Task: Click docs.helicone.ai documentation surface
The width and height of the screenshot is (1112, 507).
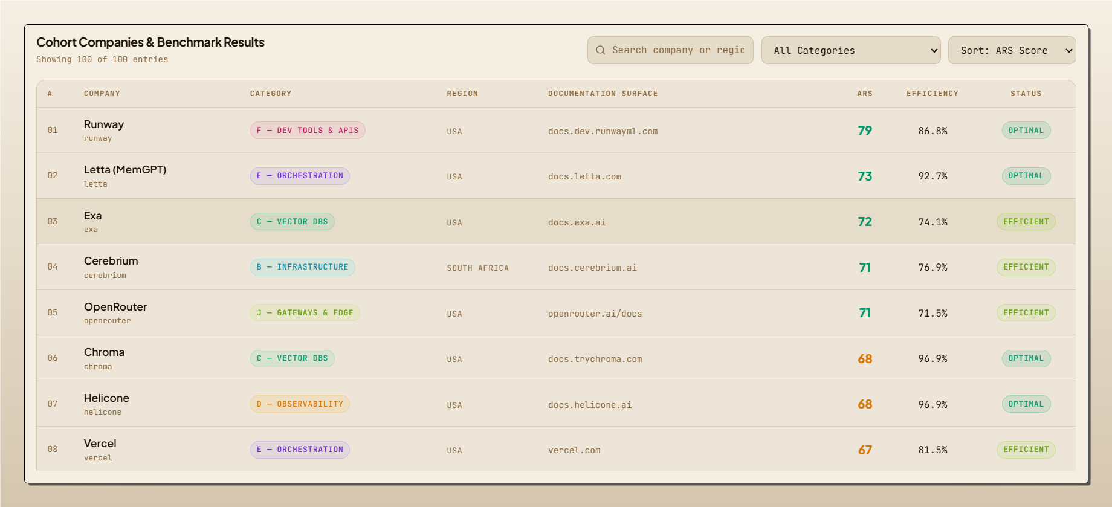Action: [590, 405]
